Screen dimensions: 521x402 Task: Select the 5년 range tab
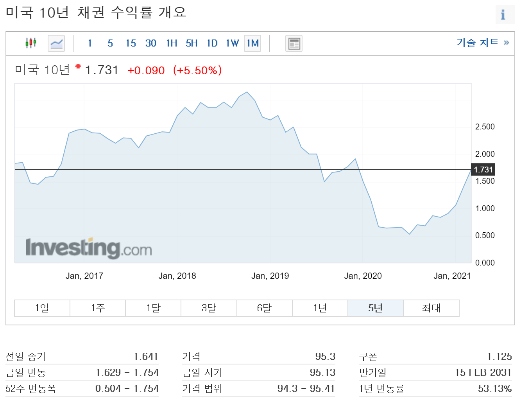(x=376, y=308)
